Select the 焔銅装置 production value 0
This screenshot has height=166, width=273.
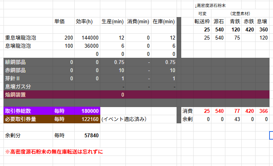coord(113,95)
